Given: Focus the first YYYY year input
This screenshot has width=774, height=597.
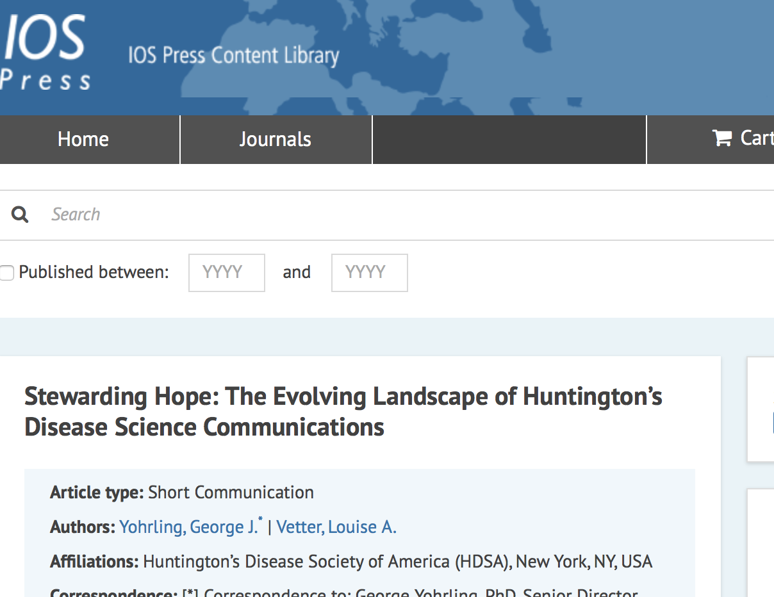Looking at the screenshot, I should pos(226,272).
